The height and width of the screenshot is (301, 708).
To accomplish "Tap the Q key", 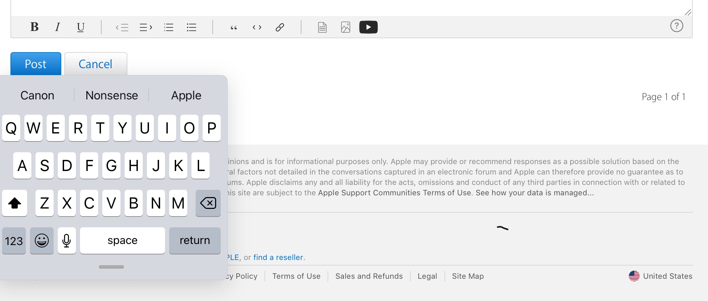I will [11, 128].
